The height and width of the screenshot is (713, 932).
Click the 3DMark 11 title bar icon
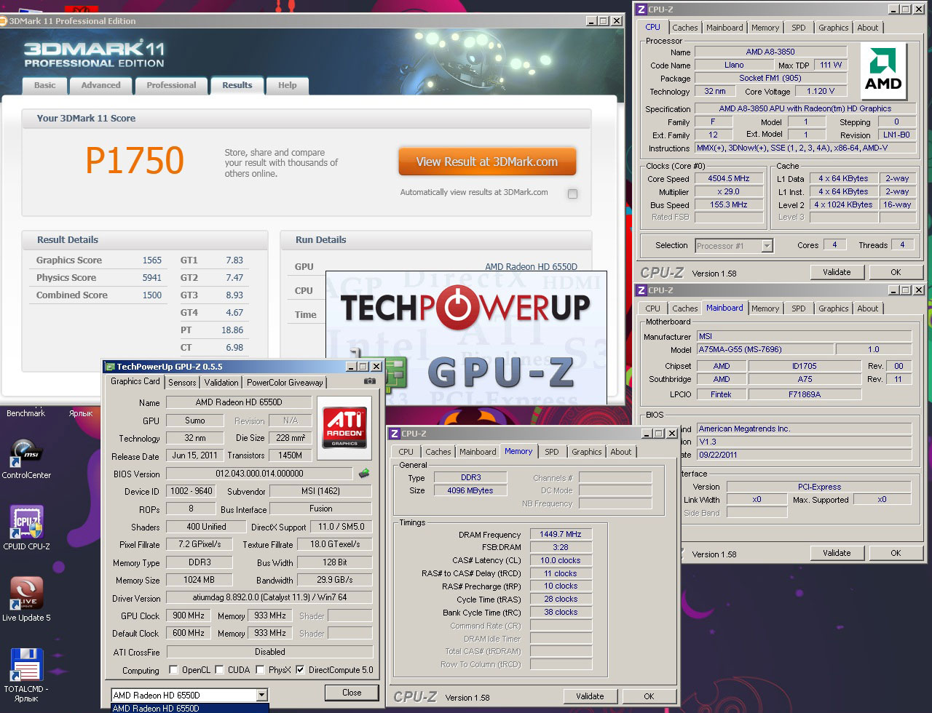click(x=4, y=21)
